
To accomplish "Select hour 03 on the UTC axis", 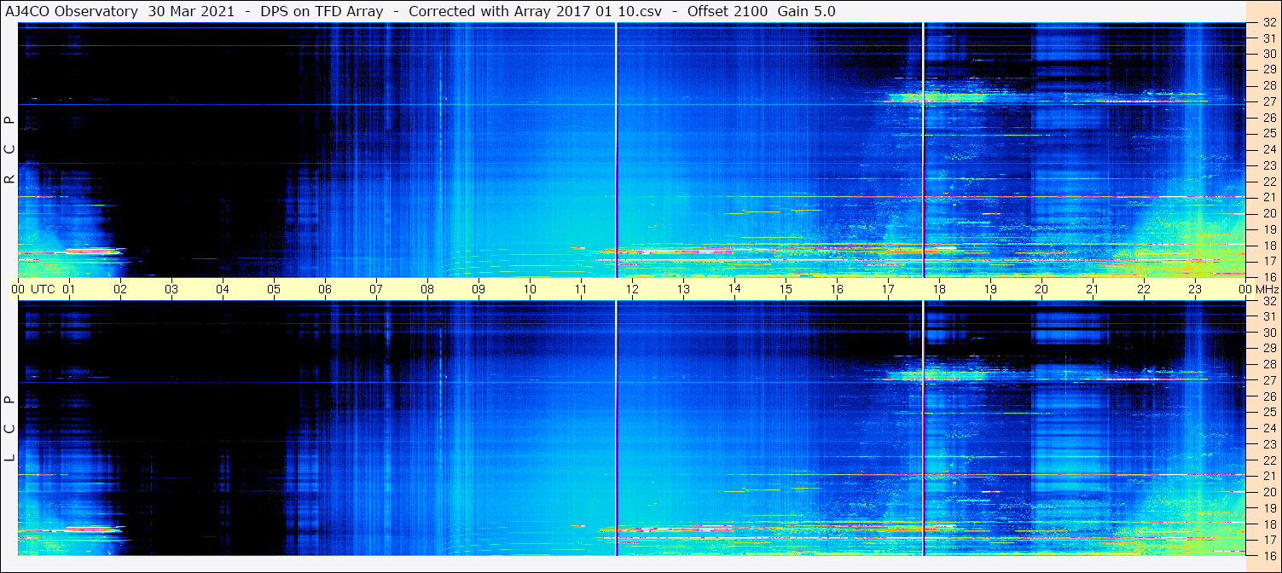I will tap(171, 289).
